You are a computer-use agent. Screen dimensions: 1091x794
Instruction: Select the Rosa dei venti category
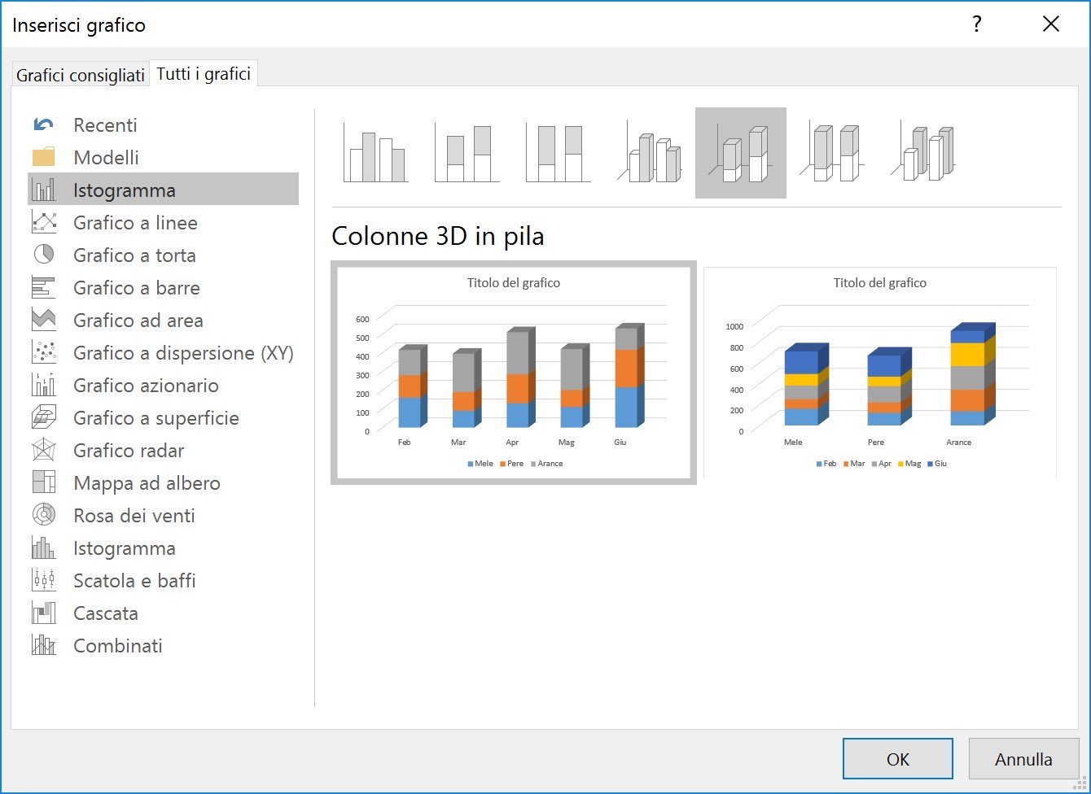[x=163, y=515]
